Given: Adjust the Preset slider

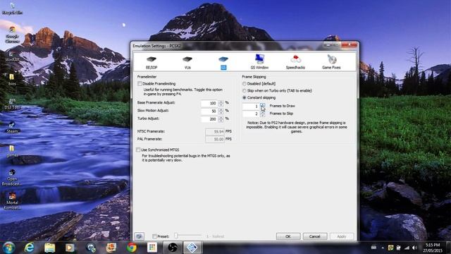Looking at the screenshot, I should tap(187, 236).
